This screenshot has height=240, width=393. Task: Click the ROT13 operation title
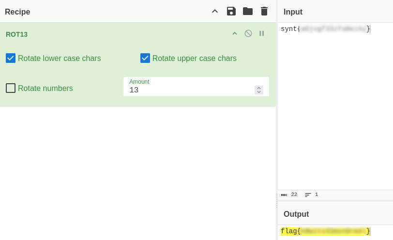17,34
